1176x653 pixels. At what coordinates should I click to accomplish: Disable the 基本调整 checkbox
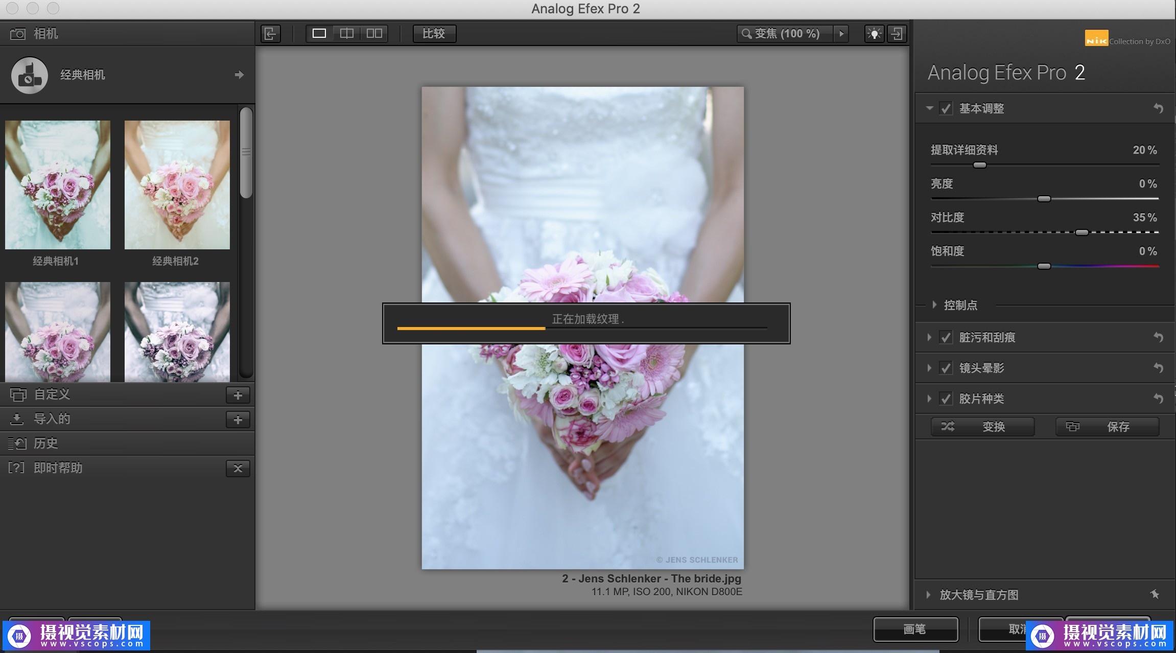(946, 108)
